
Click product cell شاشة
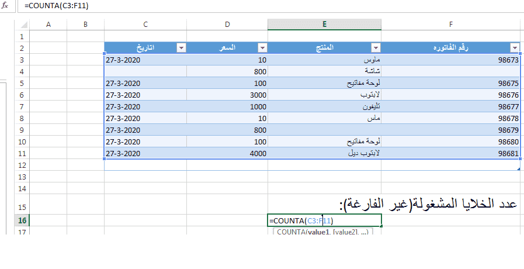click(324, 71)
